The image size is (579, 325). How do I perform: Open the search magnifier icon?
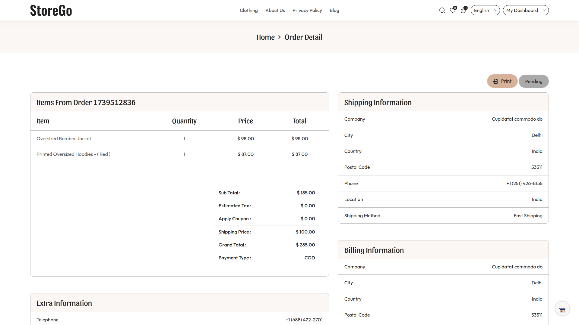[x=442, y=10]
